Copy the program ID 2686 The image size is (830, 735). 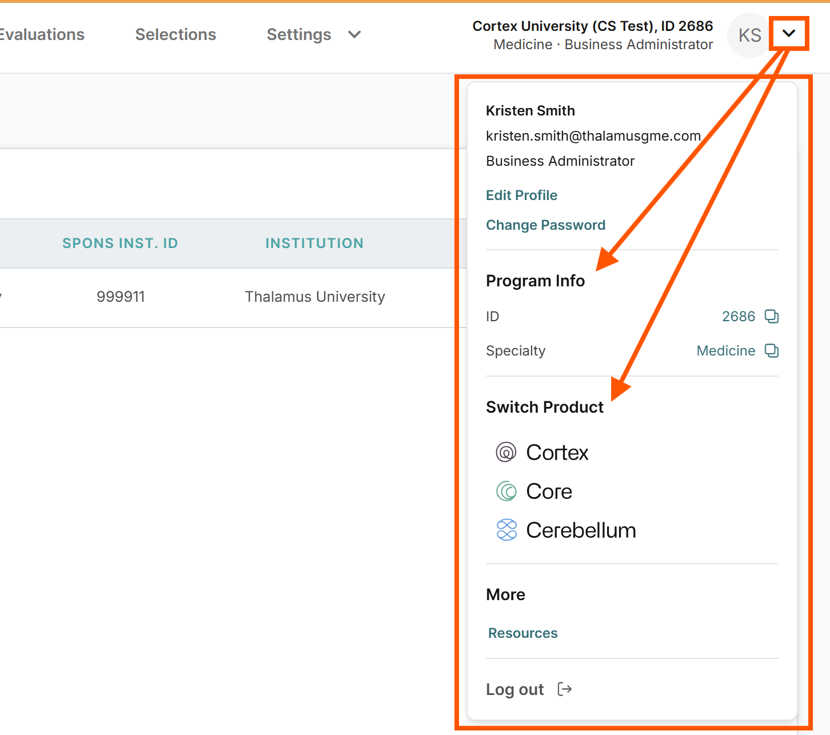pyautogui.click(x=772, y=316)
